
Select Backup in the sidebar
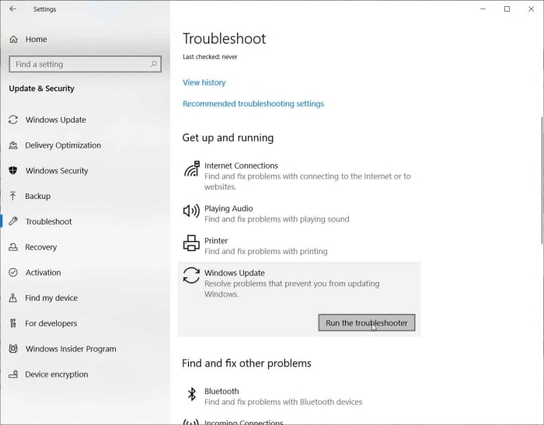(37, 197)
